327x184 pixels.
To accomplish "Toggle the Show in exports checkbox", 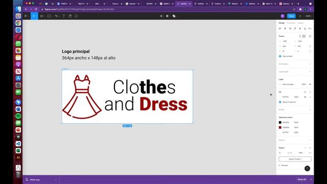I will 280,102.
